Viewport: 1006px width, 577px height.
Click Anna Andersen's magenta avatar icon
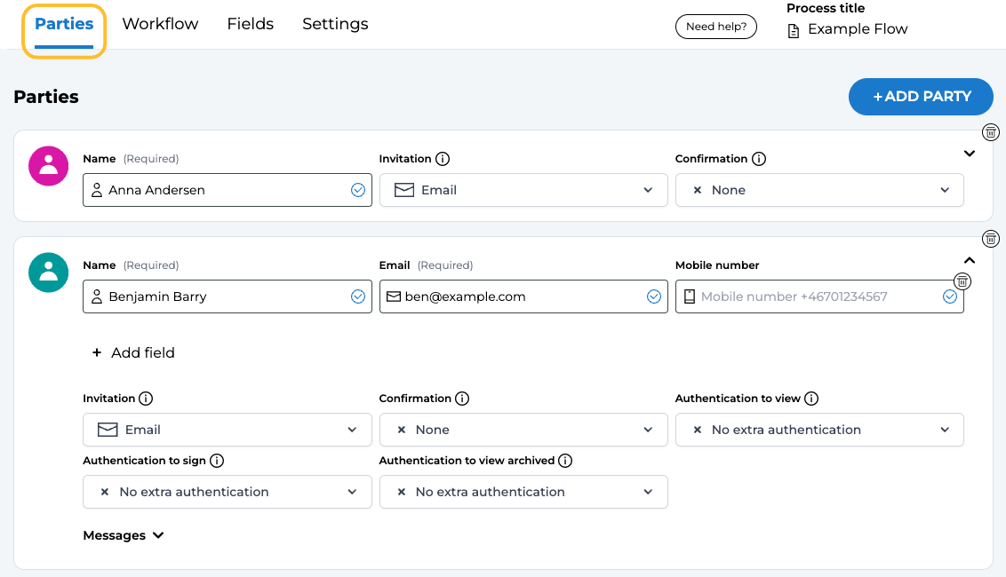49,166
